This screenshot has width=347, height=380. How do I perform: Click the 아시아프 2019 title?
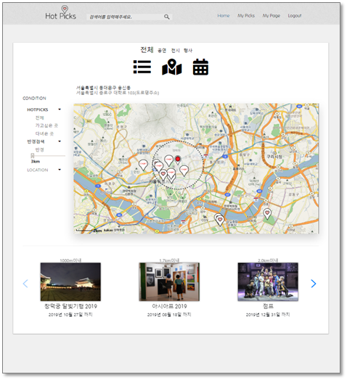click(169, 306)
